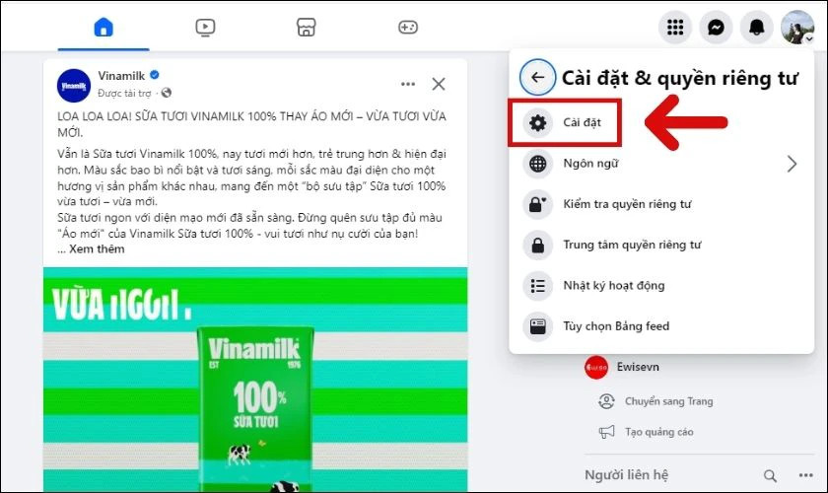Screen dimensions: 828x493
Task: Click the padlock privacy center icon
Action: (537, 246)
